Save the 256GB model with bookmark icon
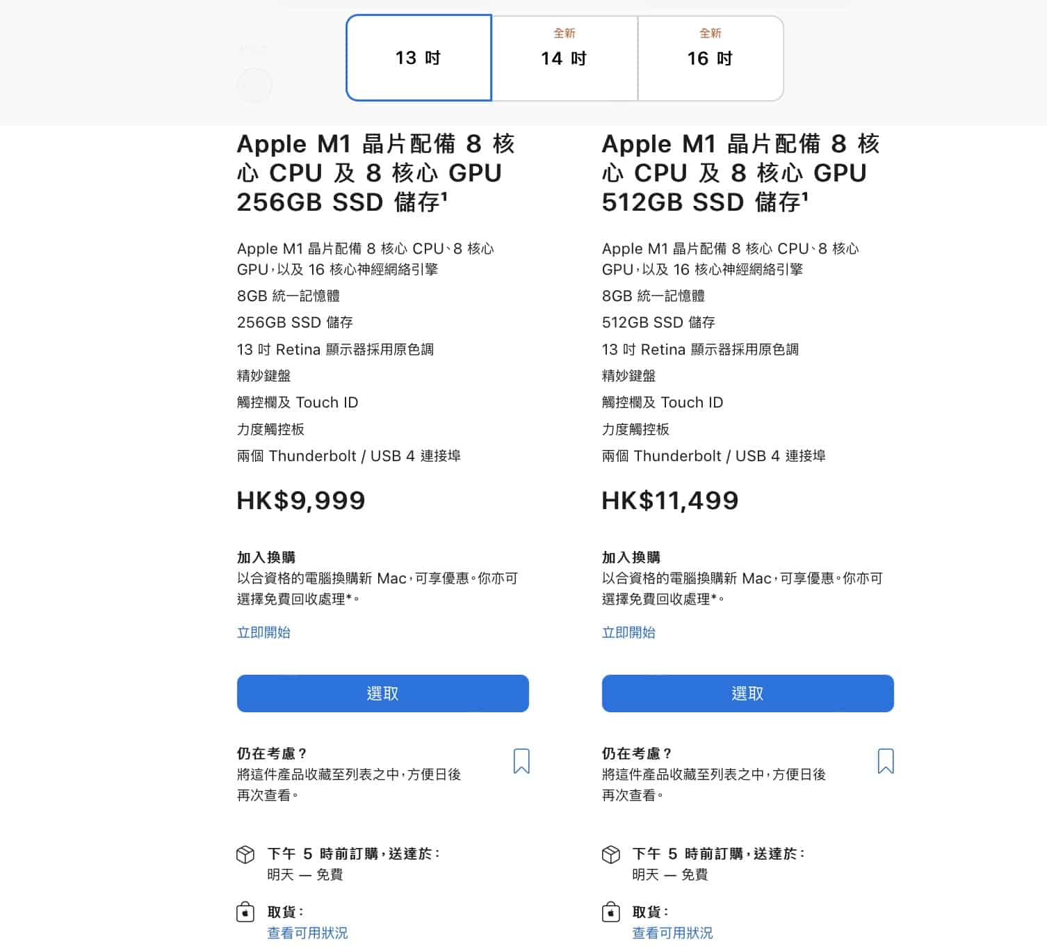The image size is (1047, 946). (521, 761)
